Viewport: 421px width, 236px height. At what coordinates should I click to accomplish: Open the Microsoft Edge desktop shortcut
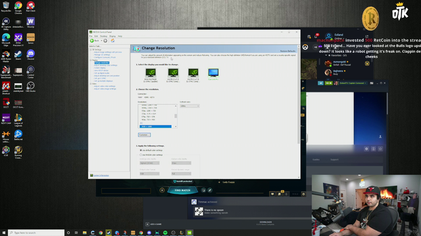pyautogui.click(x=6, y=39)
